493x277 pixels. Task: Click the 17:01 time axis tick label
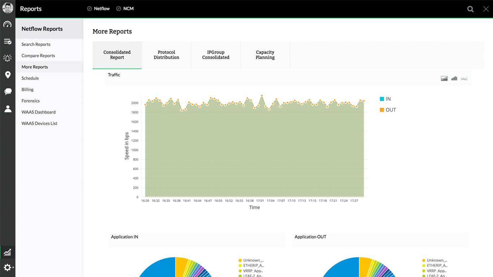260,201
